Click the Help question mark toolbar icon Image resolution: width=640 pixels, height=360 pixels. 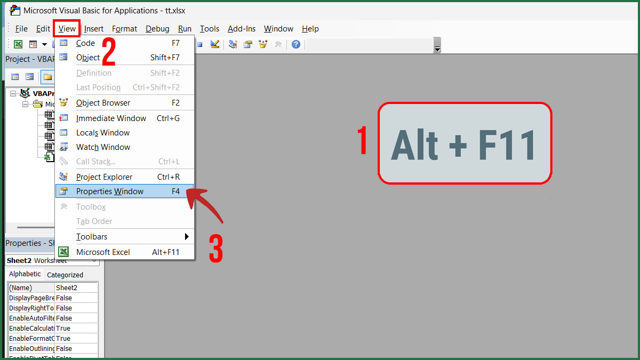coord(295,44)
